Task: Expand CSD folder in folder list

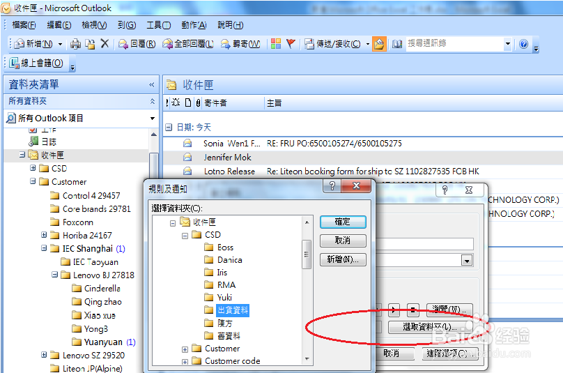Action: pos(33,168)
